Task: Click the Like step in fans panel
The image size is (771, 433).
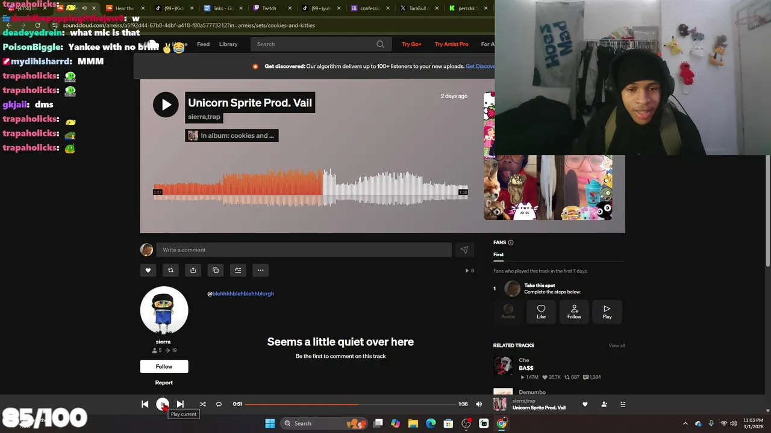Action: (542, 312)
